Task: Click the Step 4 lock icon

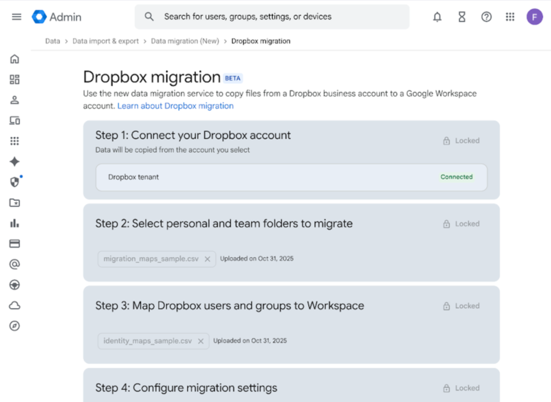Action: [x=446, y=389]
